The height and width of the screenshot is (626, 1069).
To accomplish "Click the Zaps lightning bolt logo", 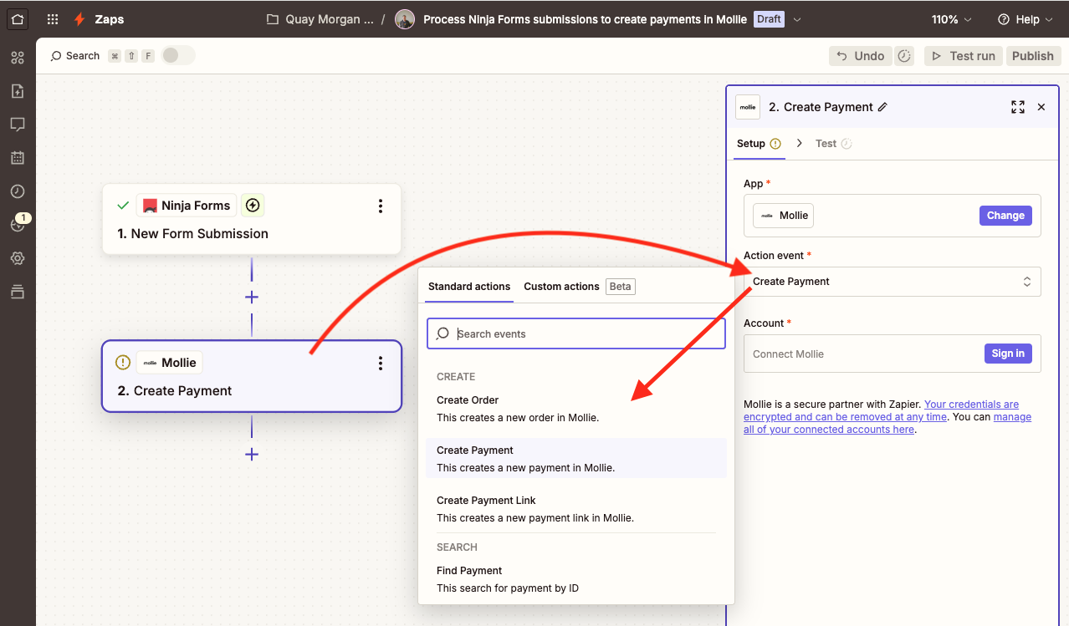I will tap(79, 19).
